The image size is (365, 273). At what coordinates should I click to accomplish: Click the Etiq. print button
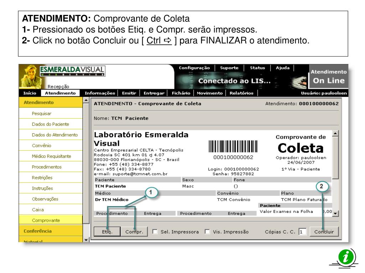click(x=107, y=232)
